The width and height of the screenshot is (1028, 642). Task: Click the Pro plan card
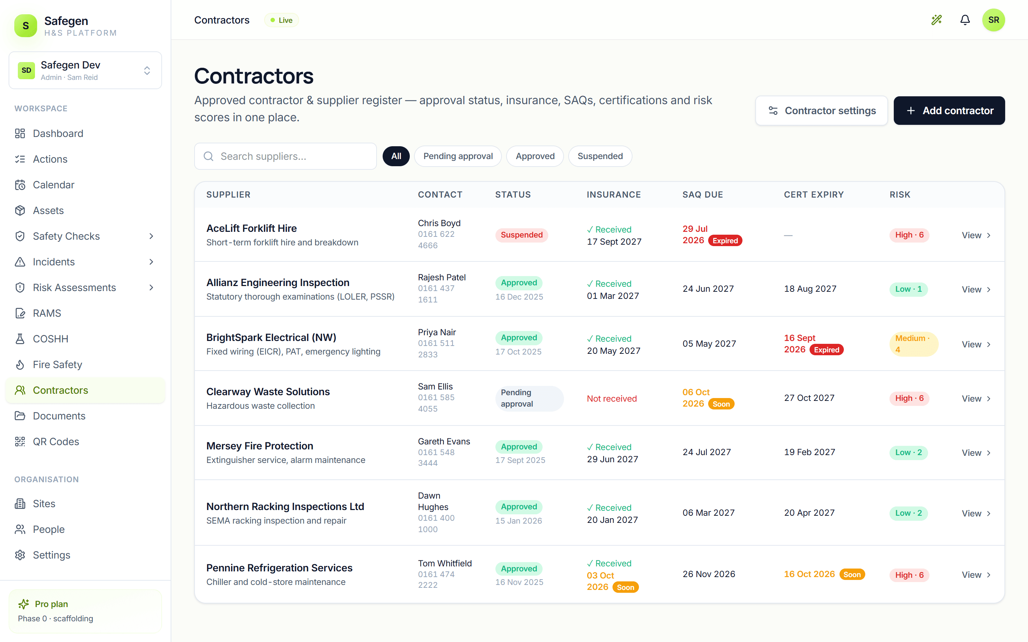[85, 611]
